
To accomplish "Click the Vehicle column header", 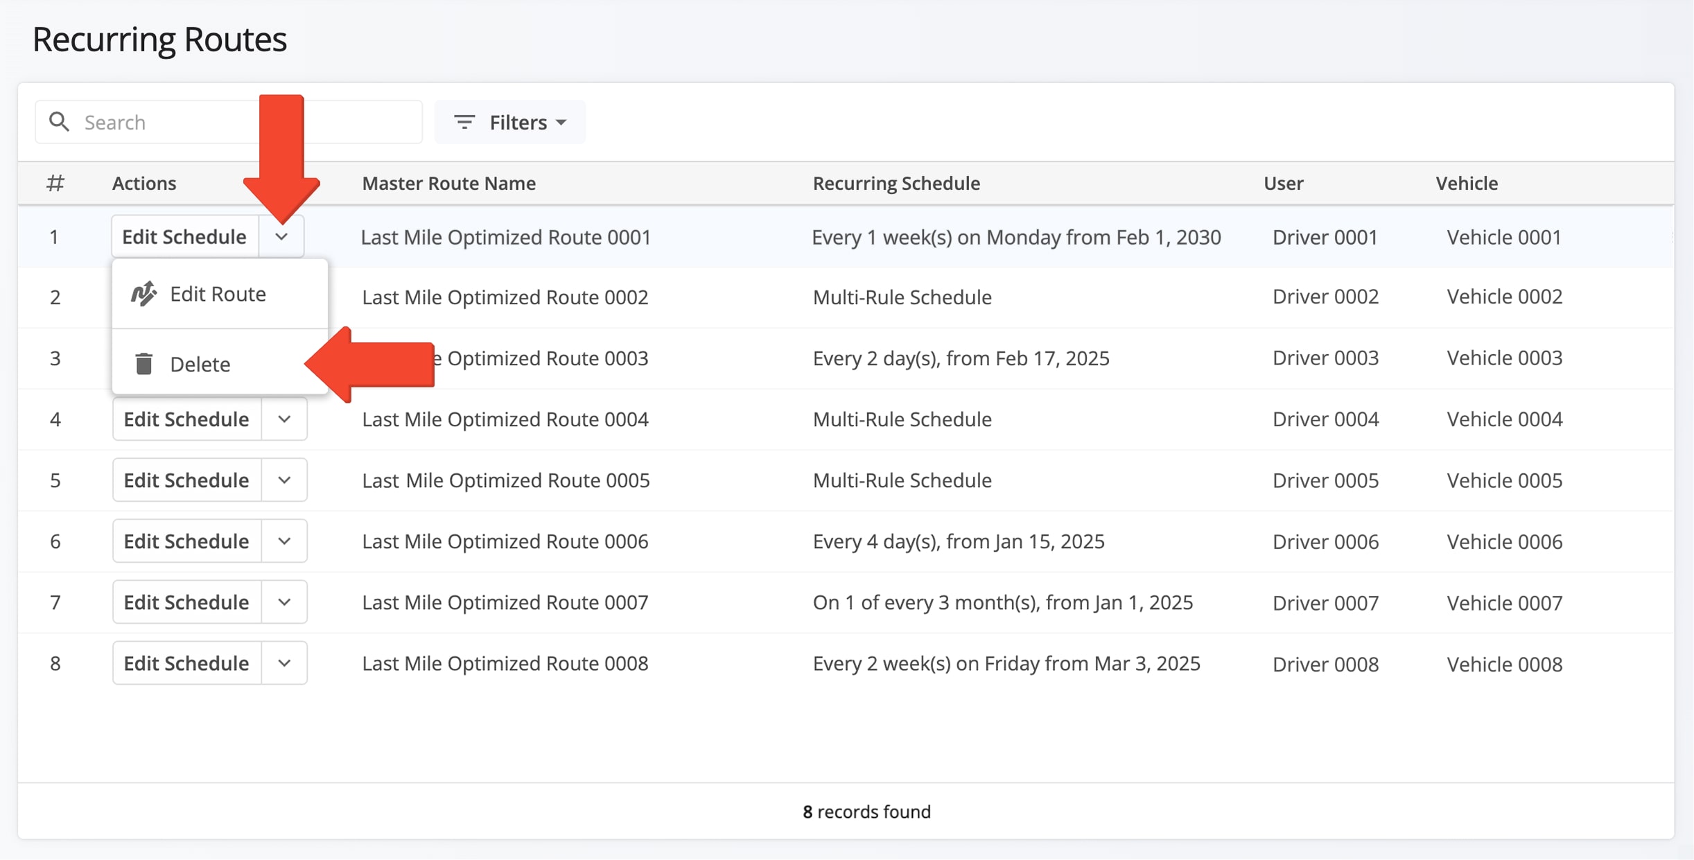I will pyautogui.click(x=1467, y=183).
